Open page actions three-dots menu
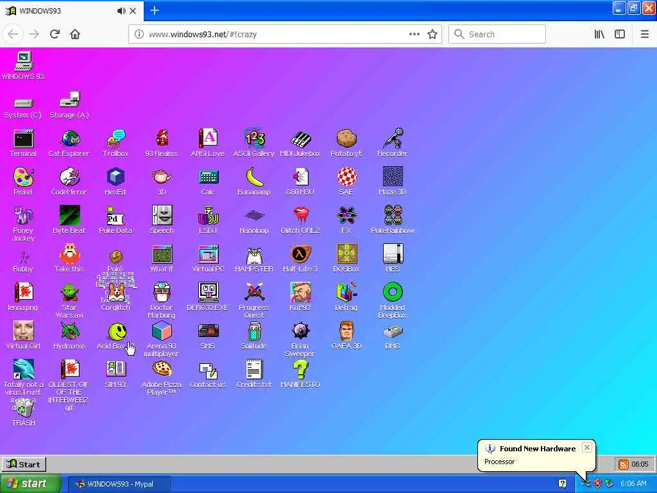Screen dimensions: 657x493 (x=414, y=35)
